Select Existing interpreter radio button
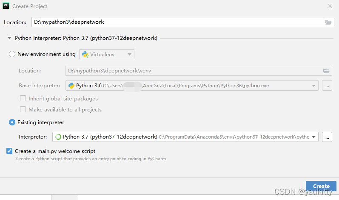This screenshot has width=339, height=200. click(x=12, y=122)
